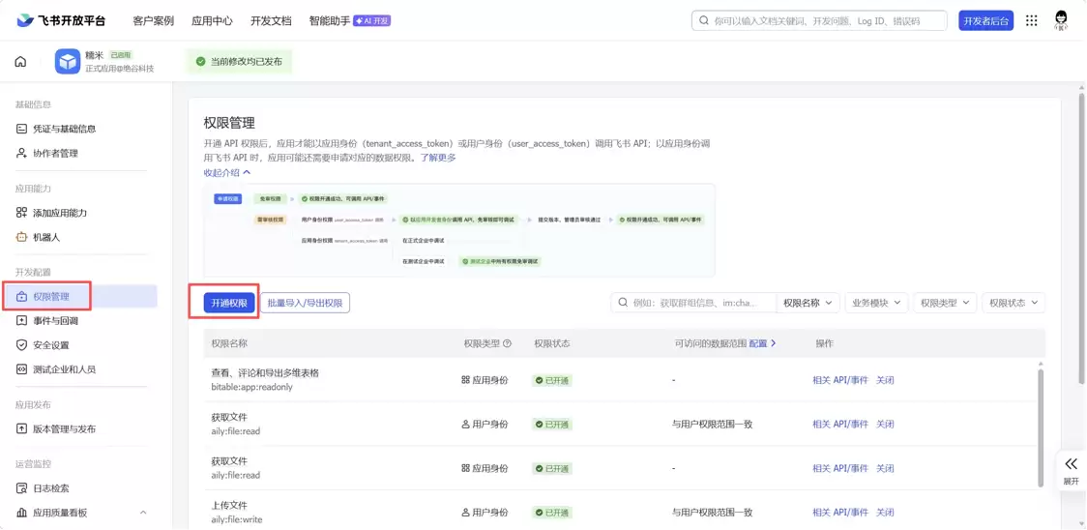Click the 凭证与基础信息 sidebar icon
Viewport: 1087px width, 530px height.
coord(21,129)
